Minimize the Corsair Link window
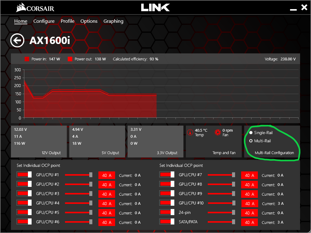The width and height of the screenshot is (311, 233). (293, 9)
